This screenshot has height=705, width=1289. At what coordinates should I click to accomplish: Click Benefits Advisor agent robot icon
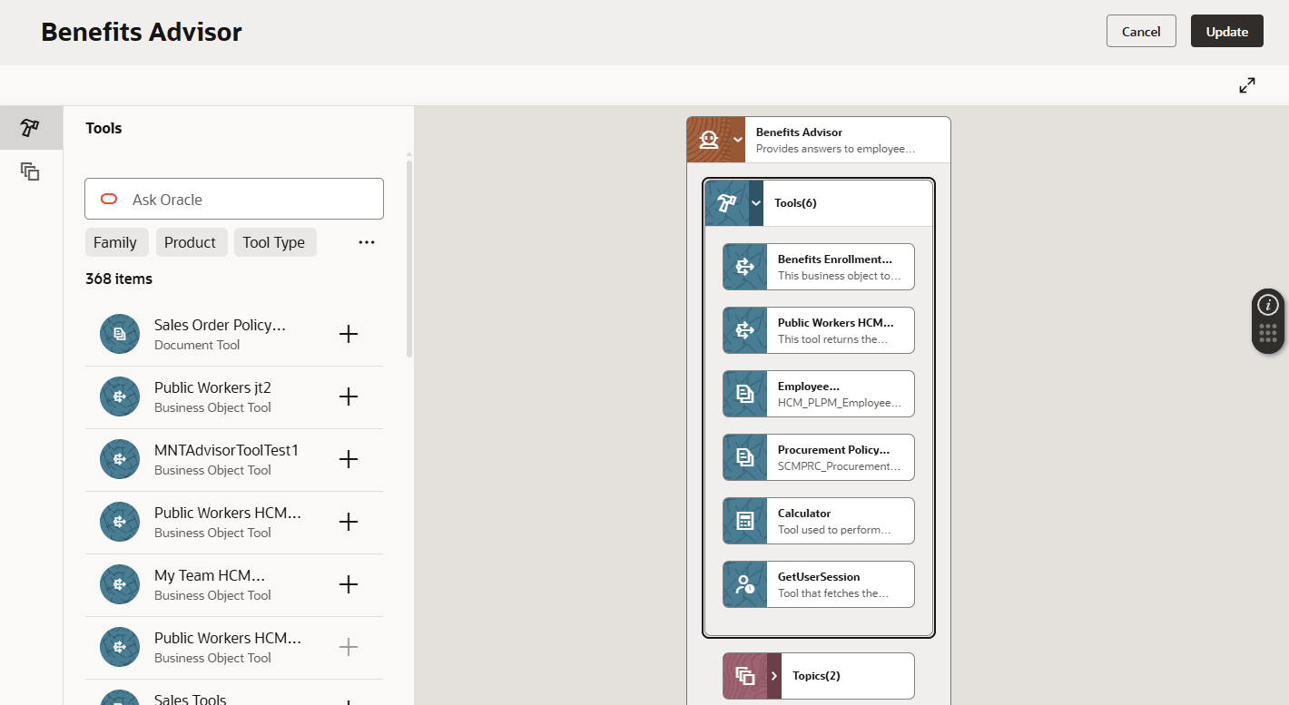pyautogui.click(x=709, y=140)
